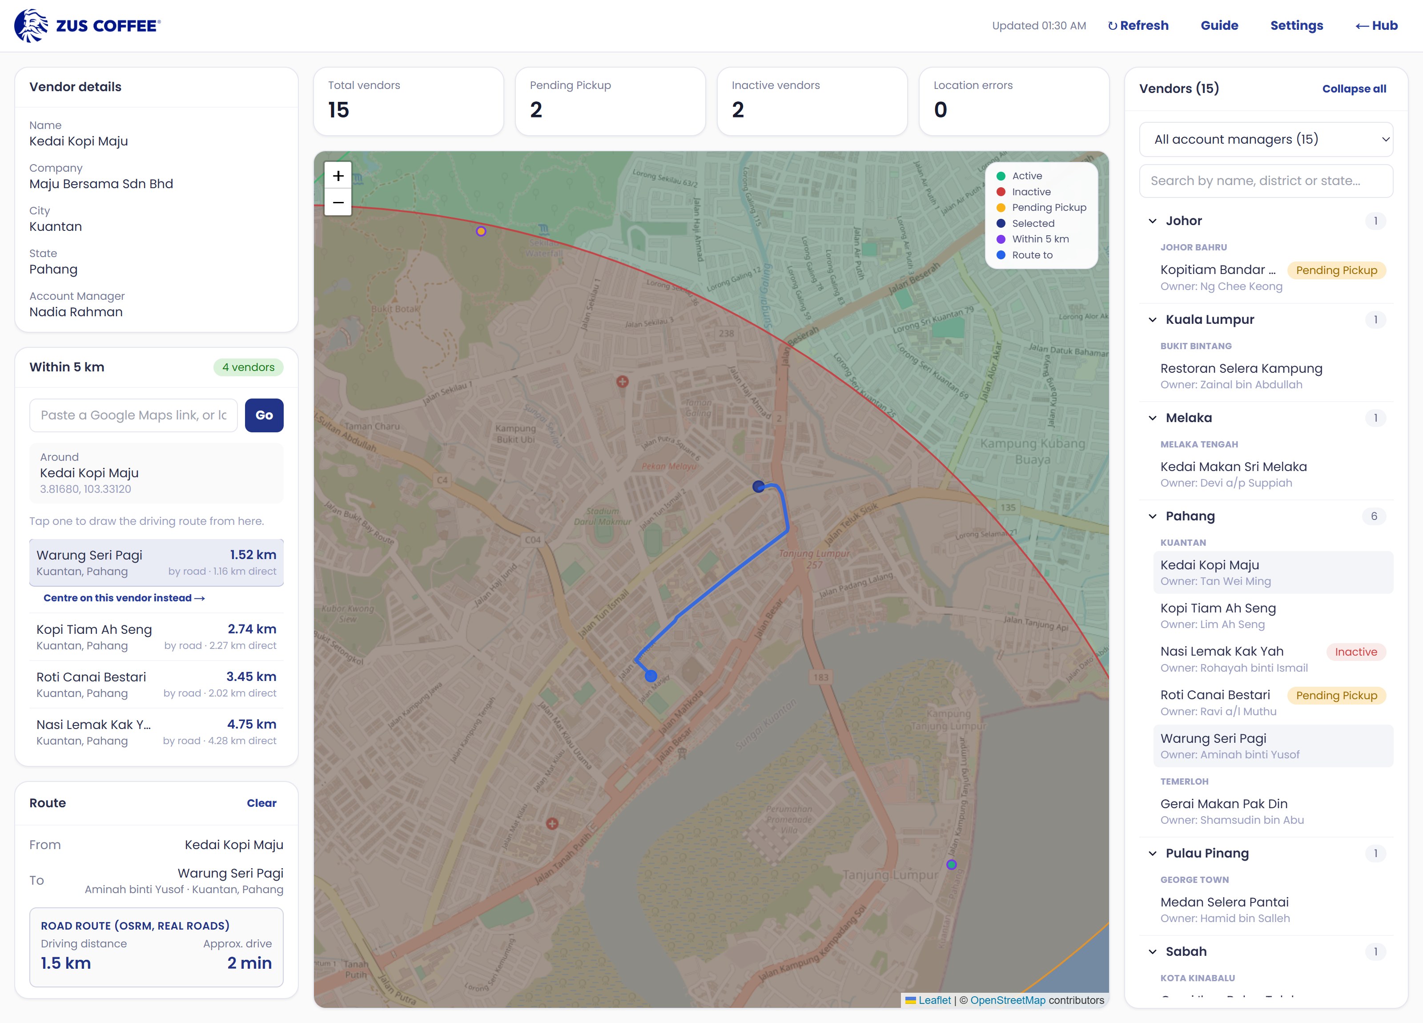
Task: Select Kedai Kopi Maju in vendor list
Action: 1273,572
